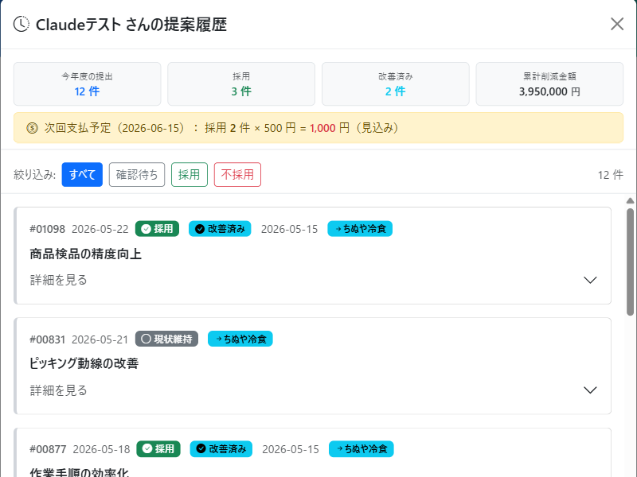Image resolution: width=637 pixels, height=477 pixels.
Task: Click date 2026-05-18 on proposal #00877
Action: [x=102, y=449]
